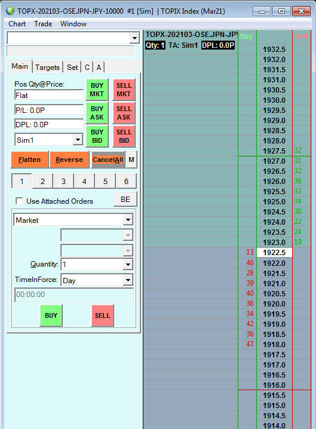Click the DPL: 0.0P field in Main tab
The width and height of the screenshot is (316, 429).
coord(49,124)
